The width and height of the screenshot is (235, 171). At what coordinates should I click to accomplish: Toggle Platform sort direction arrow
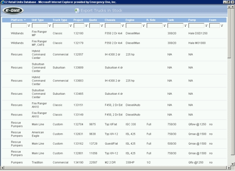pyautogui.click(x=25, y=20)
